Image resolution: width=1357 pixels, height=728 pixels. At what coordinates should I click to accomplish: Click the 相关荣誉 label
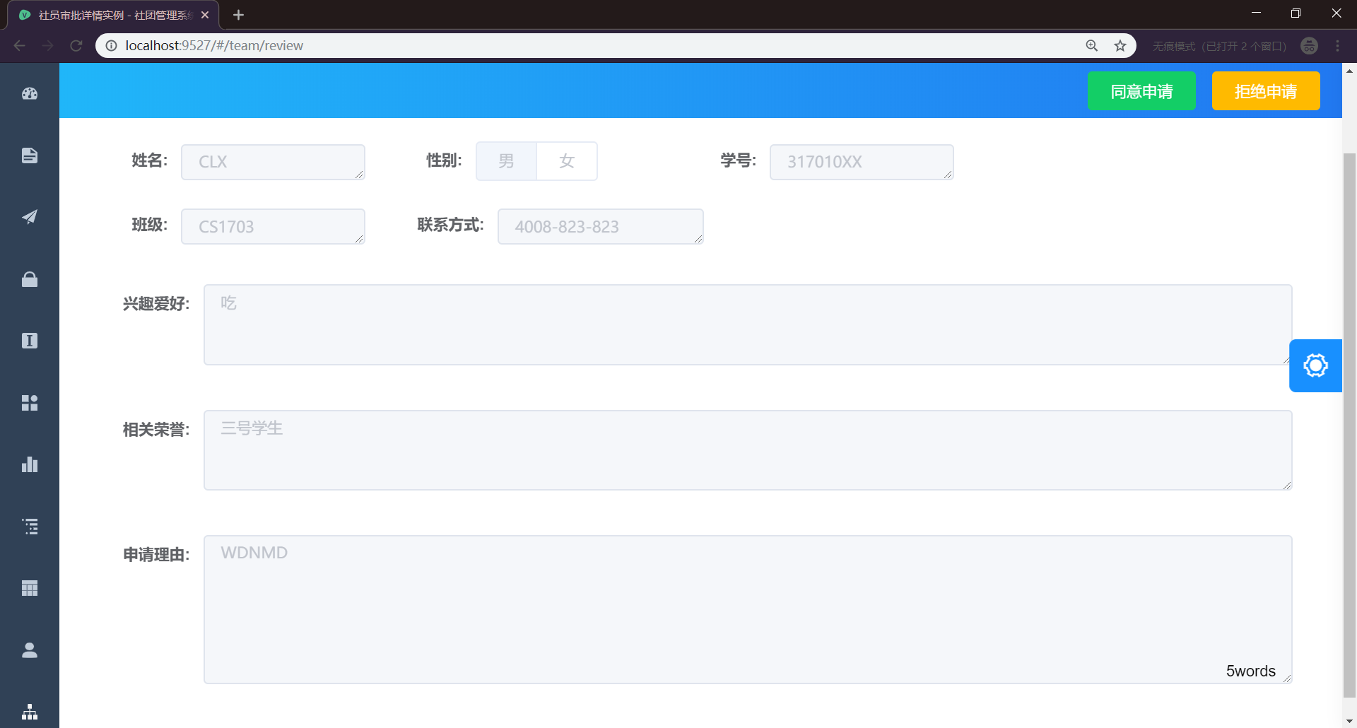(156, 430)
